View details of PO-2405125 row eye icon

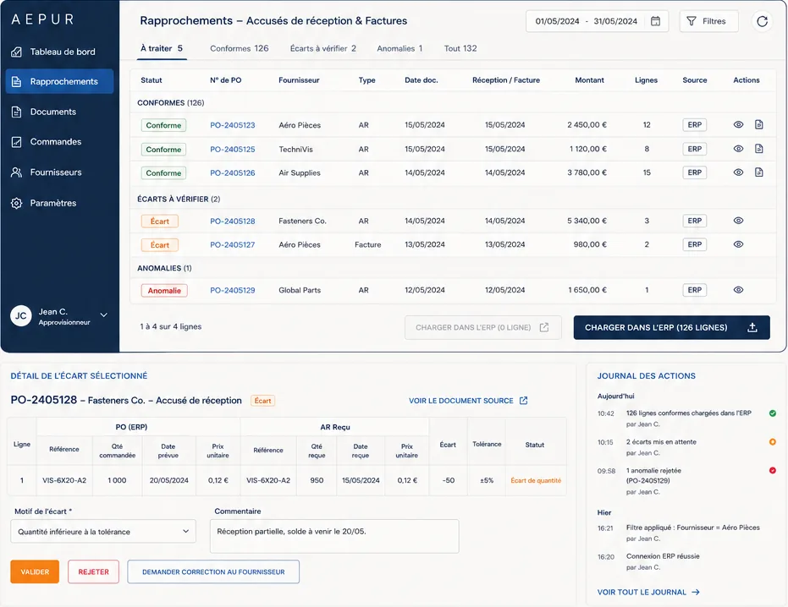tap(738, 149)
